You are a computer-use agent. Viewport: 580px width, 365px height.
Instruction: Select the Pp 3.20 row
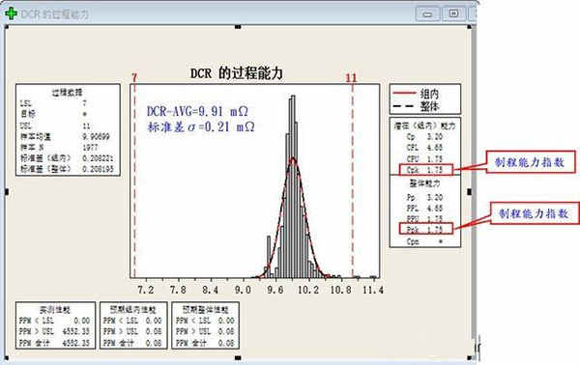tap(424, 197)
